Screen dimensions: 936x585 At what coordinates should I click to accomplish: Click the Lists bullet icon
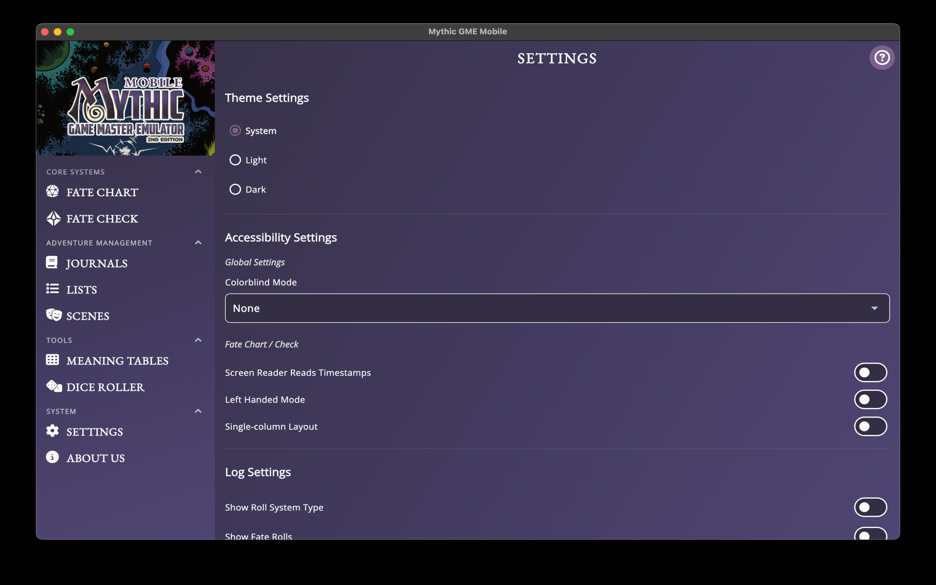53,289
